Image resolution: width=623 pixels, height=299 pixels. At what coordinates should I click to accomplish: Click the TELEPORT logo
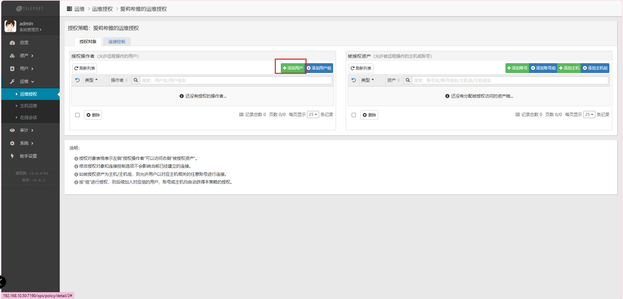(x=30, y=8)
